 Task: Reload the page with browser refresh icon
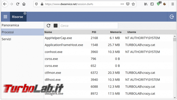click(x=18, y=4)
